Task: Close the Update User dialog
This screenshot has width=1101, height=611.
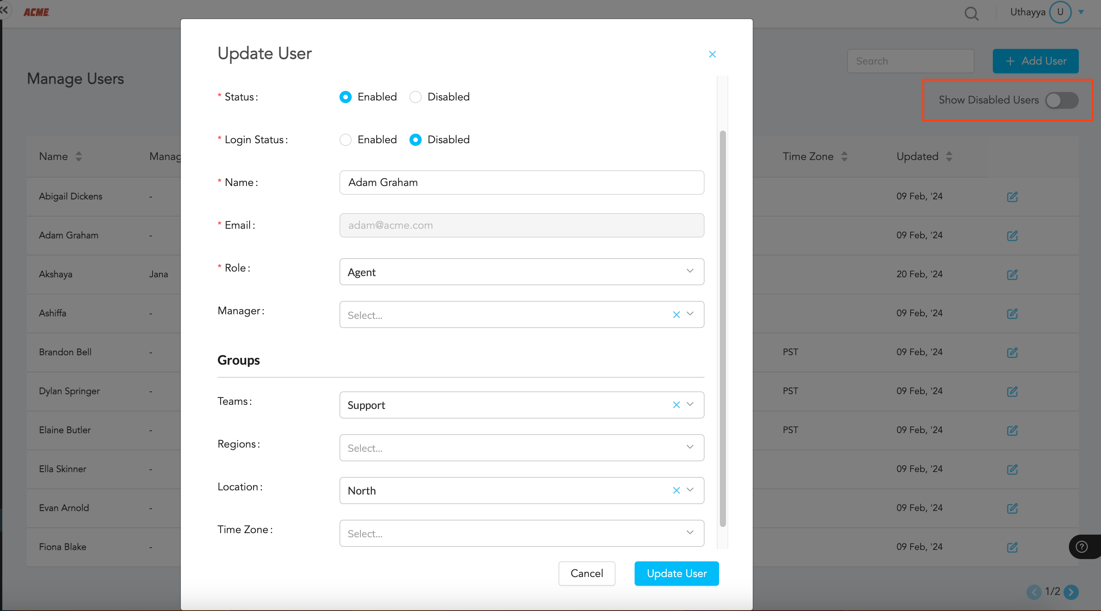Action: tap(712, 54)
